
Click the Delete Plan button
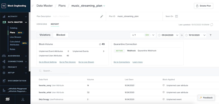[x=203, y=6]
